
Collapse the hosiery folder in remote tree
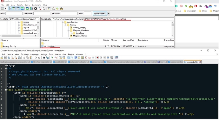pos(65,25)
